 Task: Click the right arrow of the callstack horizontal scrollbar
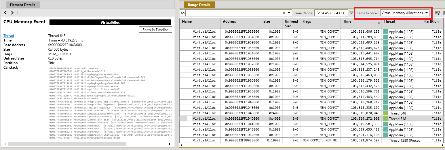[x=170, y=144]
